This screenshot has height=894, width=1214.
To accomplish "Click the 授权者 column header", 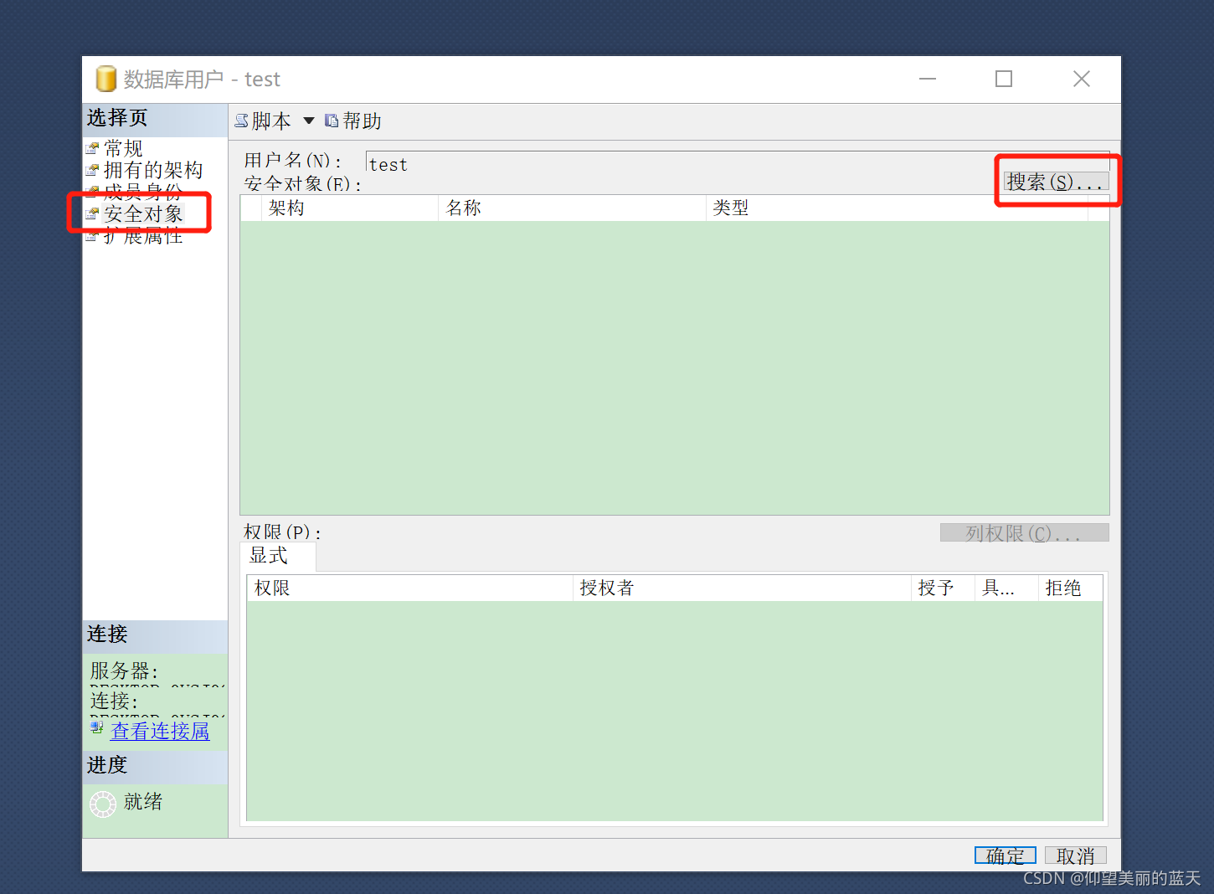I will (742, 588).
